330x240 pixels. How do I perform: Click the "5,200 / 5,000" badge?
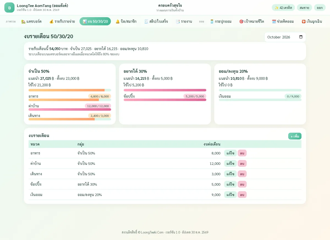195,96
